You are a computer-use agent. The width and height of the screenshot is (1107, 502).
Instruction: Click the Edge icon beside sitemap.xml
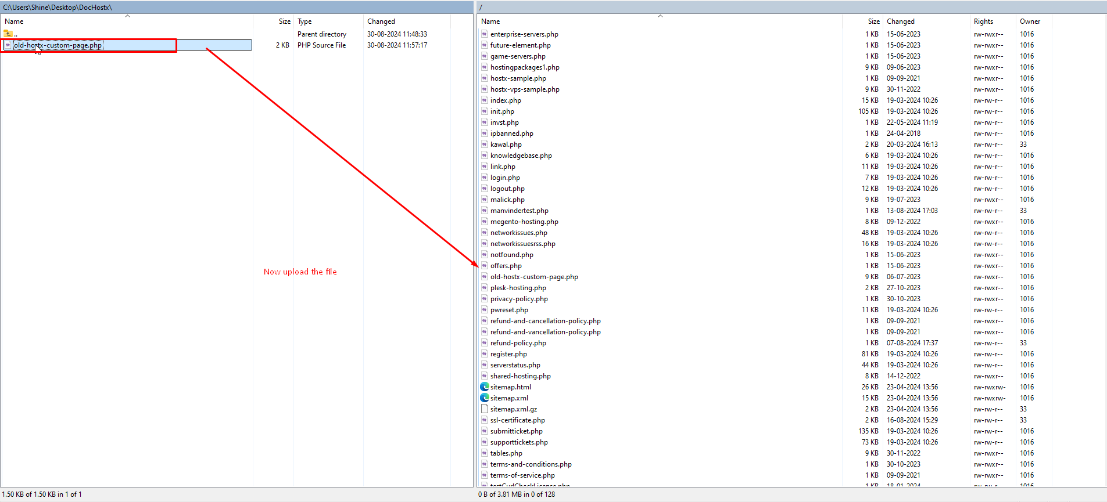pos(484,398)
